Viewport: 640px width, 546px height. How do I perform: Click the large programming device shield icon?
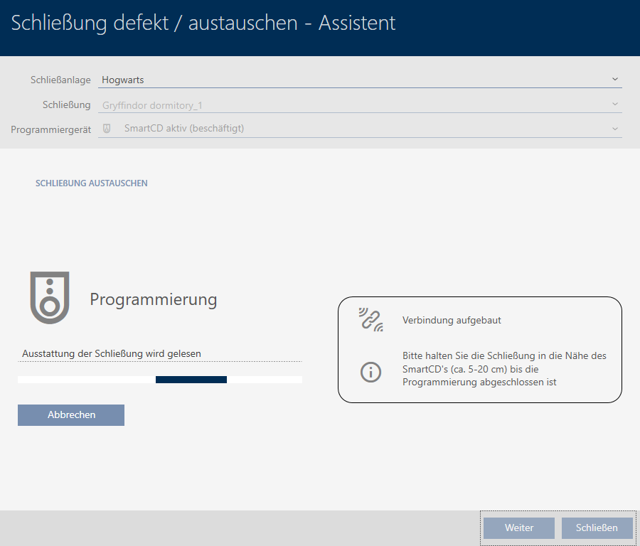coord(50,297)
